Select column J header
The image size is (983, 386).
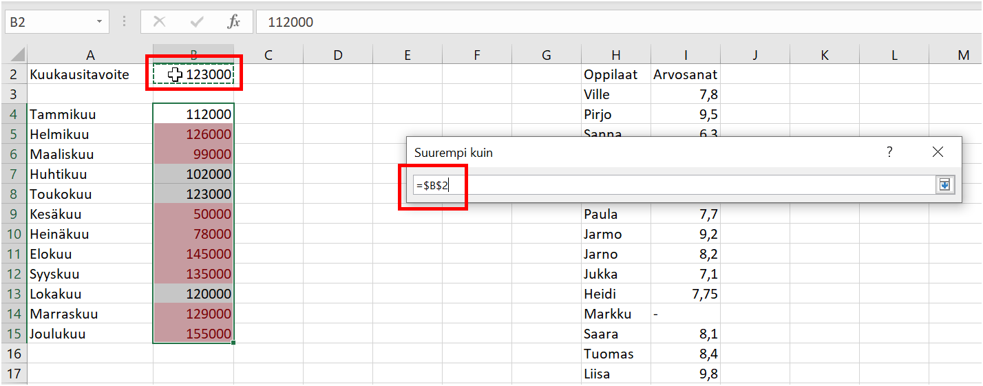[755, 56]
